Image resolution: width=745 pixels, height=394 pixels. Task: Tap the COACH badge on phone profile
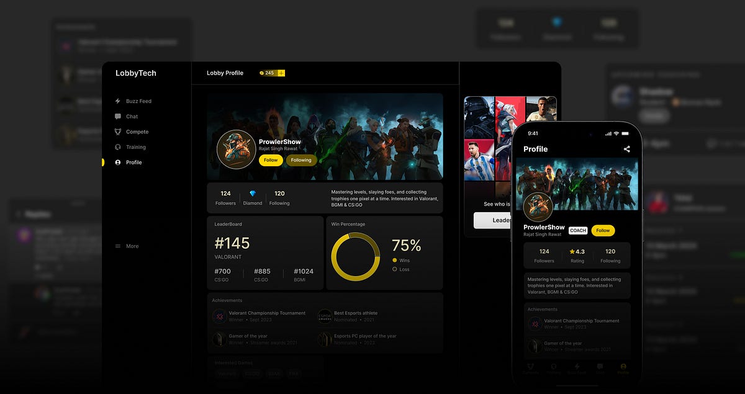(x=578, y=230)
